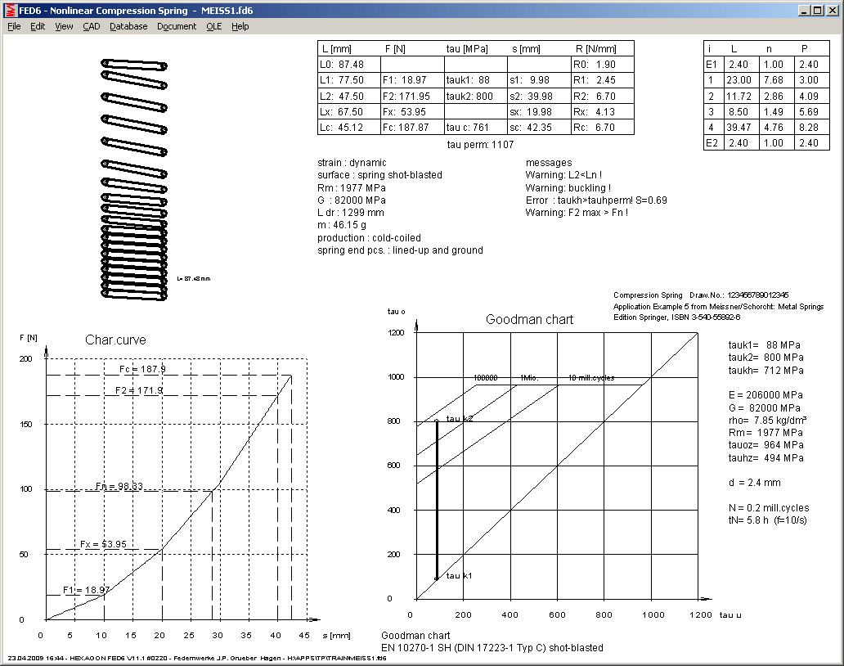The image size is (844, 666).
Task: Open the Edit menu
Action: pos(38,26)
